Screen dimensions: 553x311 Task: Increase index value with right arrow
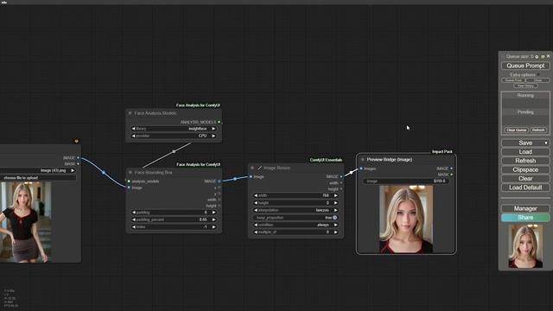point(213,226)
